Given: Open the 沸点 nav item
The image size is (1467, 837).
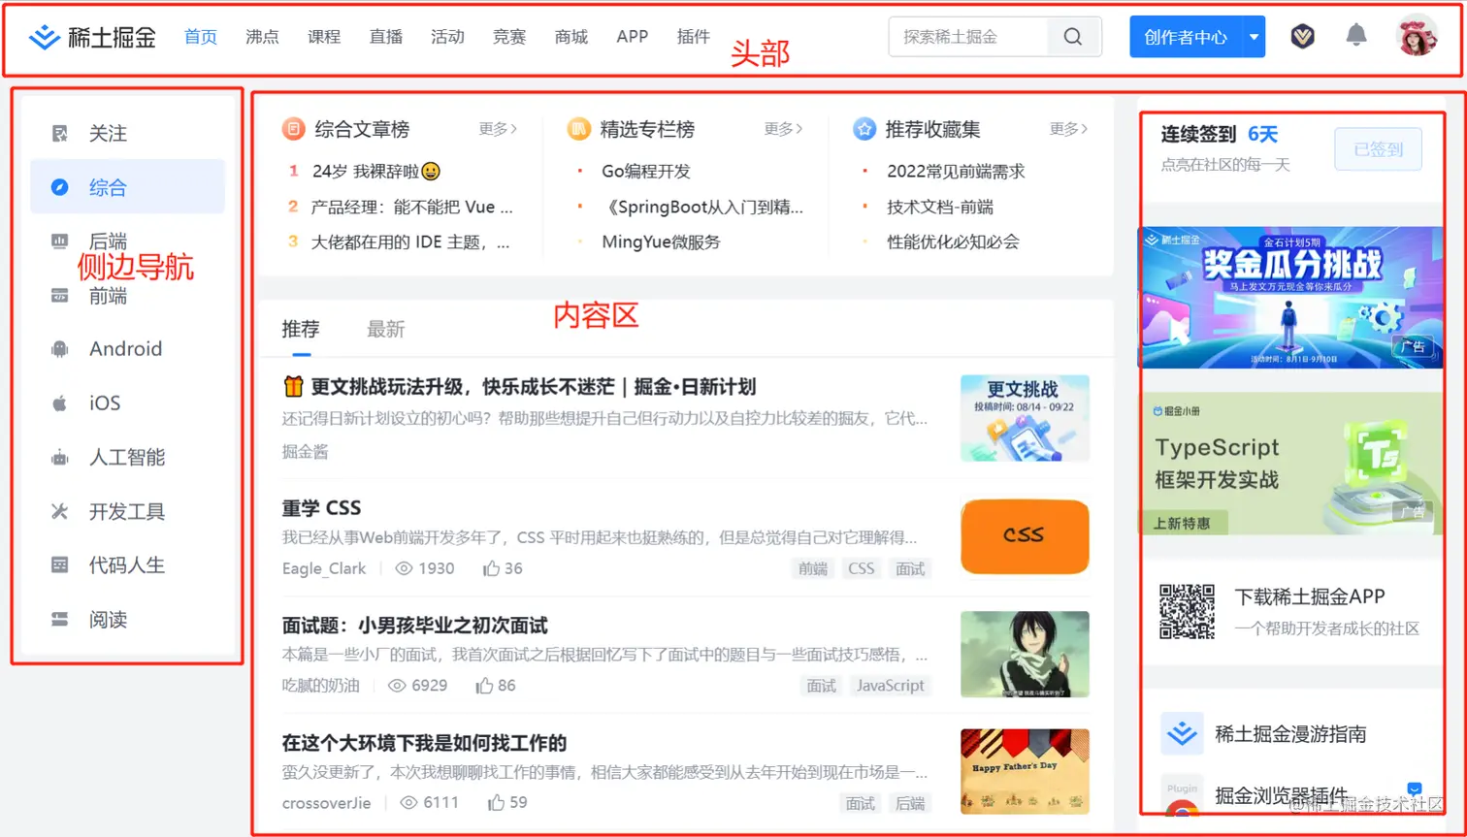Looking at the screenshot, I should (x=262, y=37).
